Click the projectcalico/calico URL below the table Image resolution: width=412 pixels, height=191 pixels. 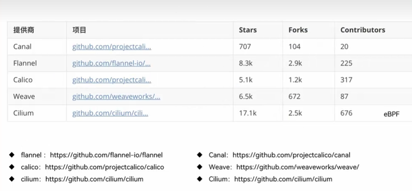[105, 167]
